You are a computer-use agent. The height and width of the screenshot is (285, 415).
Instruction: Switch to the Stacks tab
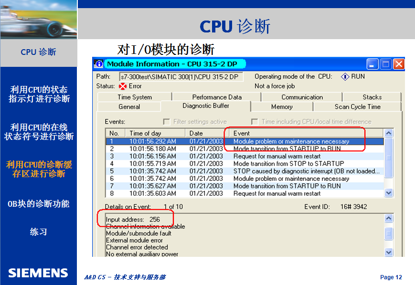click(372, 97)
